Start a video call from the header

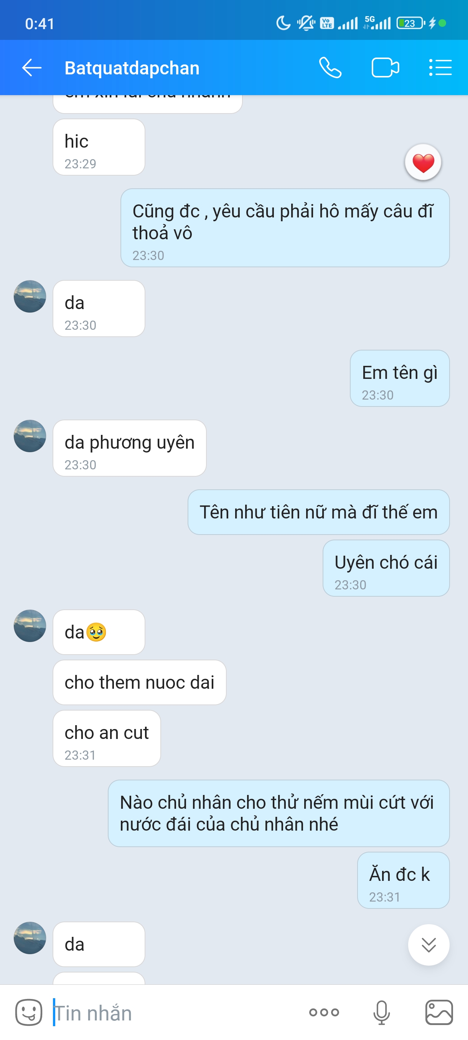point(385,67)
